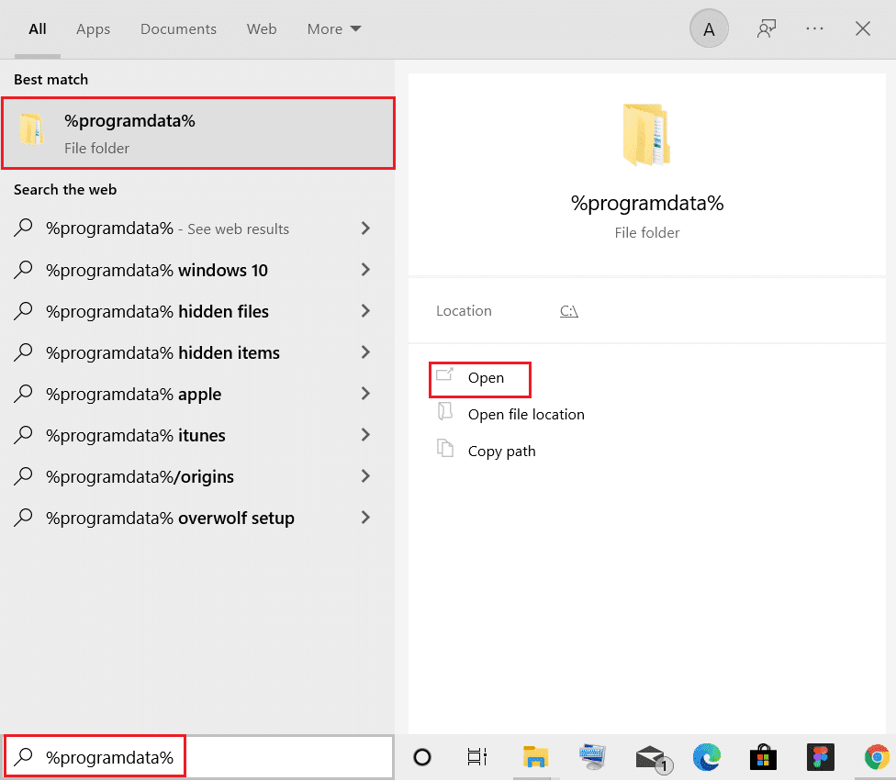This screenshot has height=781, width=896.
Task: Open the %programdata% best match result
Action: point(197,133)
